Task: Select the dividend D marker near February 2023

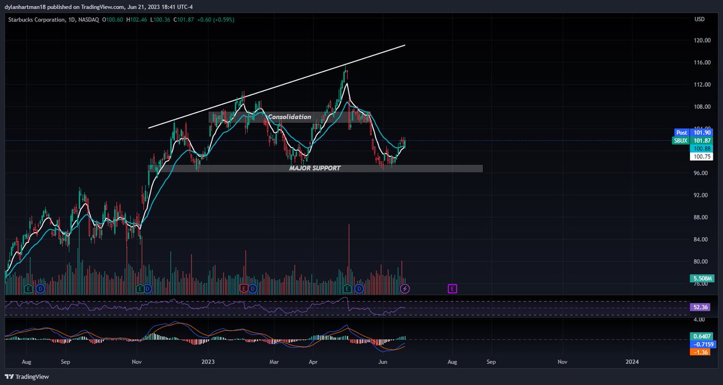Action: click(x=253, y=289)
